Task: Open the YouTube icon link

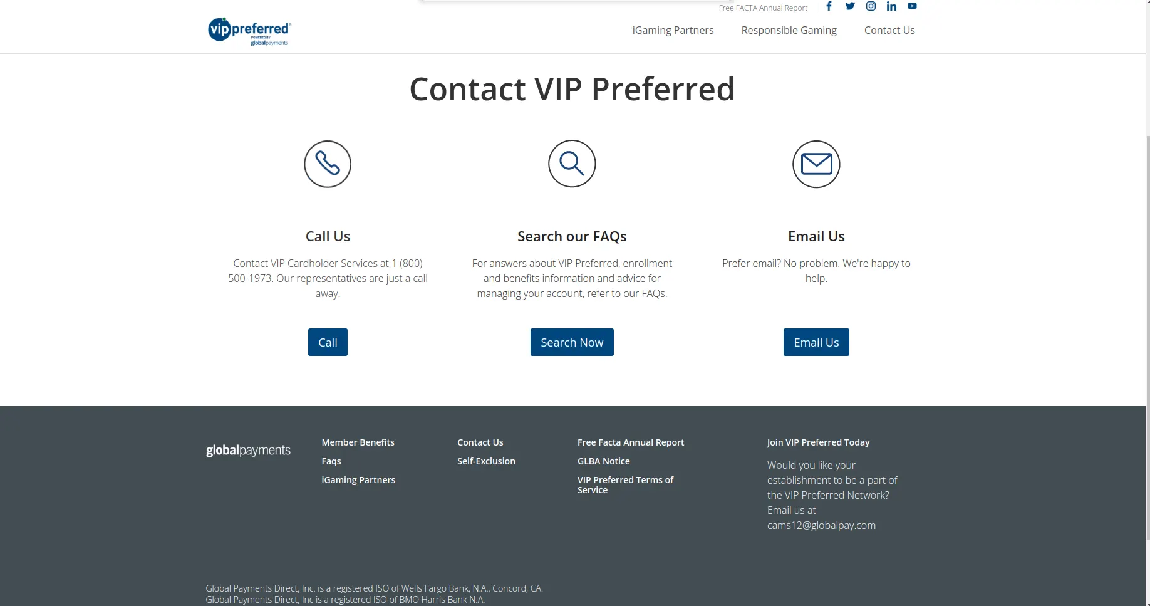Action: click(912, 6)
